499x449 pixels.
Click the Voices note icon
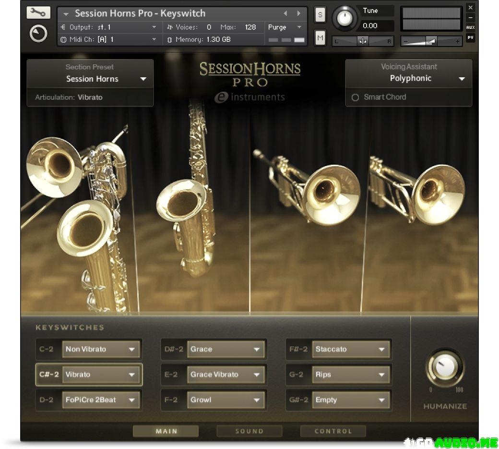pos(170,27)
